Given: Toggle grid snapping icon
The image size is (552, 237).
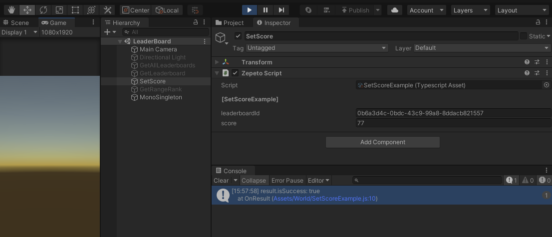Looking at the screenshot, I should [195, 10].
